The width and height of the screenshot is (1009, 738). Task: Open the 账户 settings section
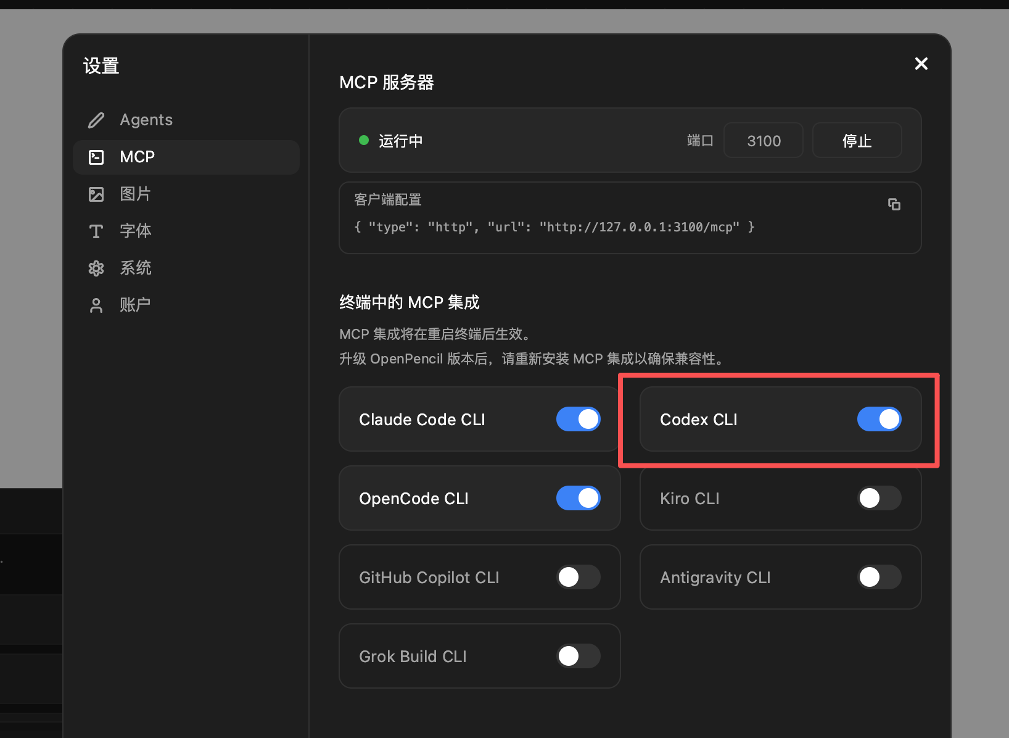point(186,305)
